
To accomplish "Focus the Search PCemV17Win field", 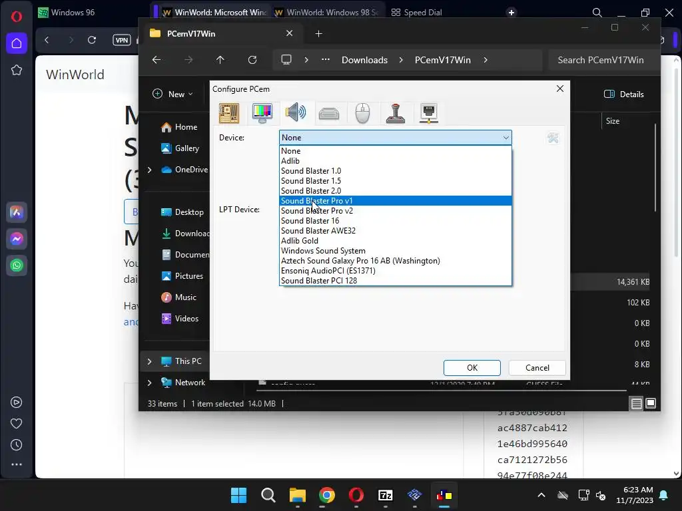I will pyautogui.click(x=602, y=60).
